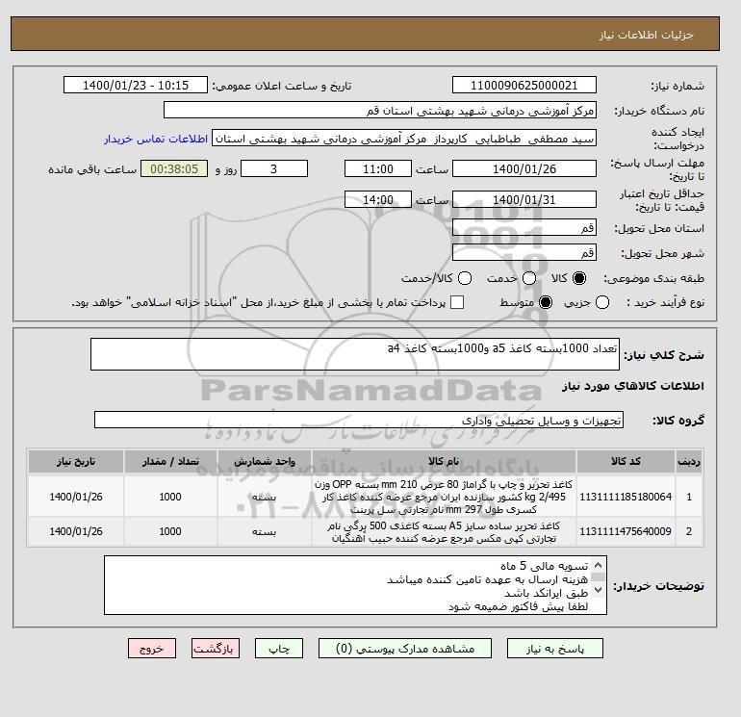Click the تاریخ نیاز column header
Image resolution: width=741 pixels, height=717 pixels.
pos(76,461)
